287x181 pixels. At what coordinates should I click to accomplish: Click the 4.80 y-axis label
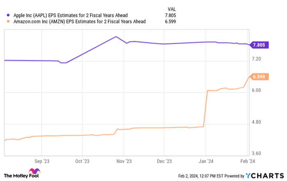pyautogui.click(x=257, y=122)
